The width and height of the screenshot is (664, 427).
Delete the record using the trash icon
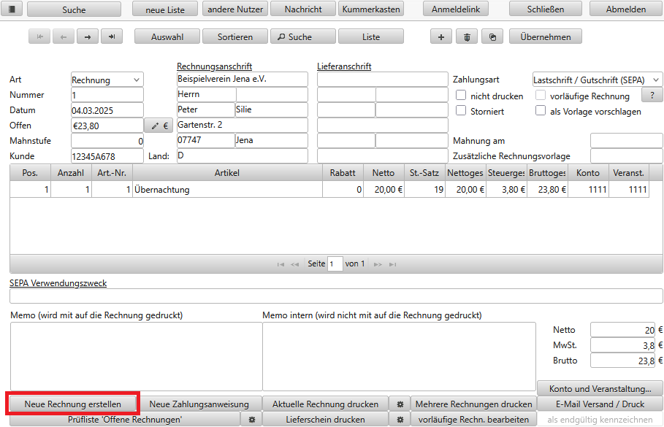(467, 37)
